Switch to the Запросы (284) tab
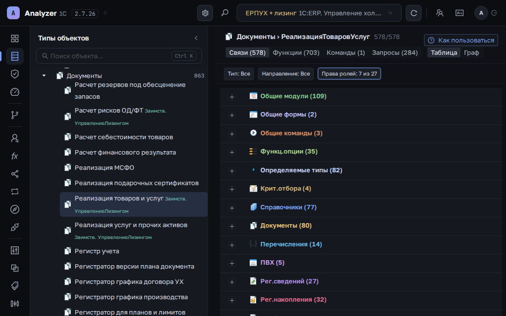 pyautogui.click(x=395, y=52)
